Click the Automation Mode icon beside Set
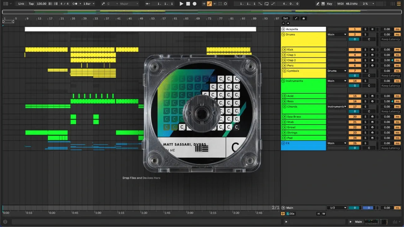Screen dimensions: 404x227 tap(296, 18)
